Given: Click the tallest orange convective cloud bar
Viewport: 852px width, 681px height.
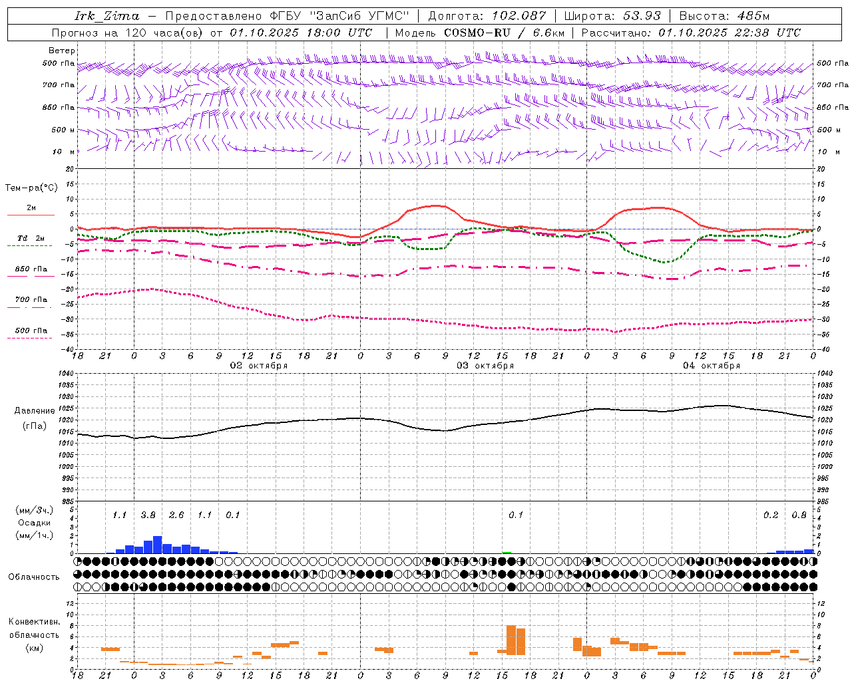Looking at the screenshot, I should (x=511, y=640).
